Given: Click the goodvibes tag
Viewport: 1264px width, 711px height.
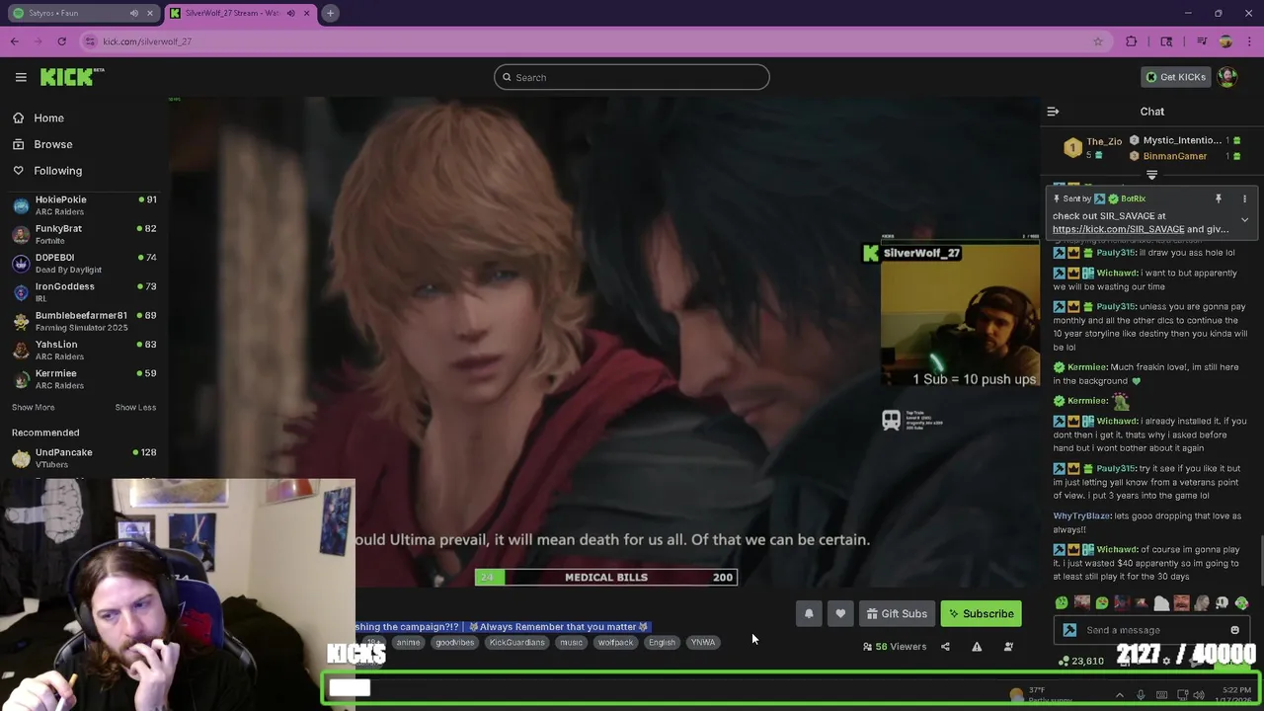Looking at the screenshot, I should click(x=454, y=643).
